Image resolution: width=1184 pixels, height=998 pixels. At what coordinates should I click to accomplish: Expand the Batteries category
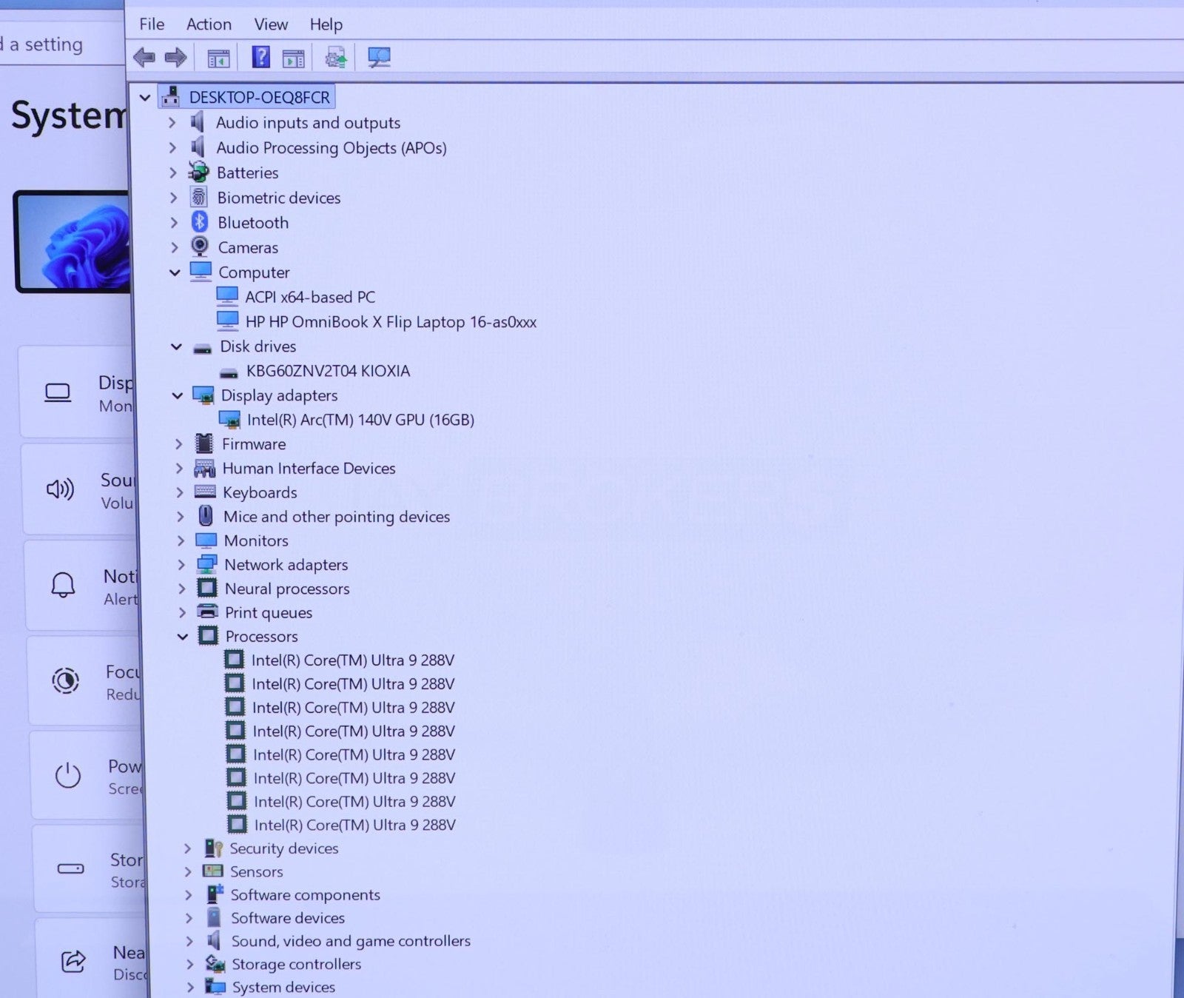coord(173,173)
